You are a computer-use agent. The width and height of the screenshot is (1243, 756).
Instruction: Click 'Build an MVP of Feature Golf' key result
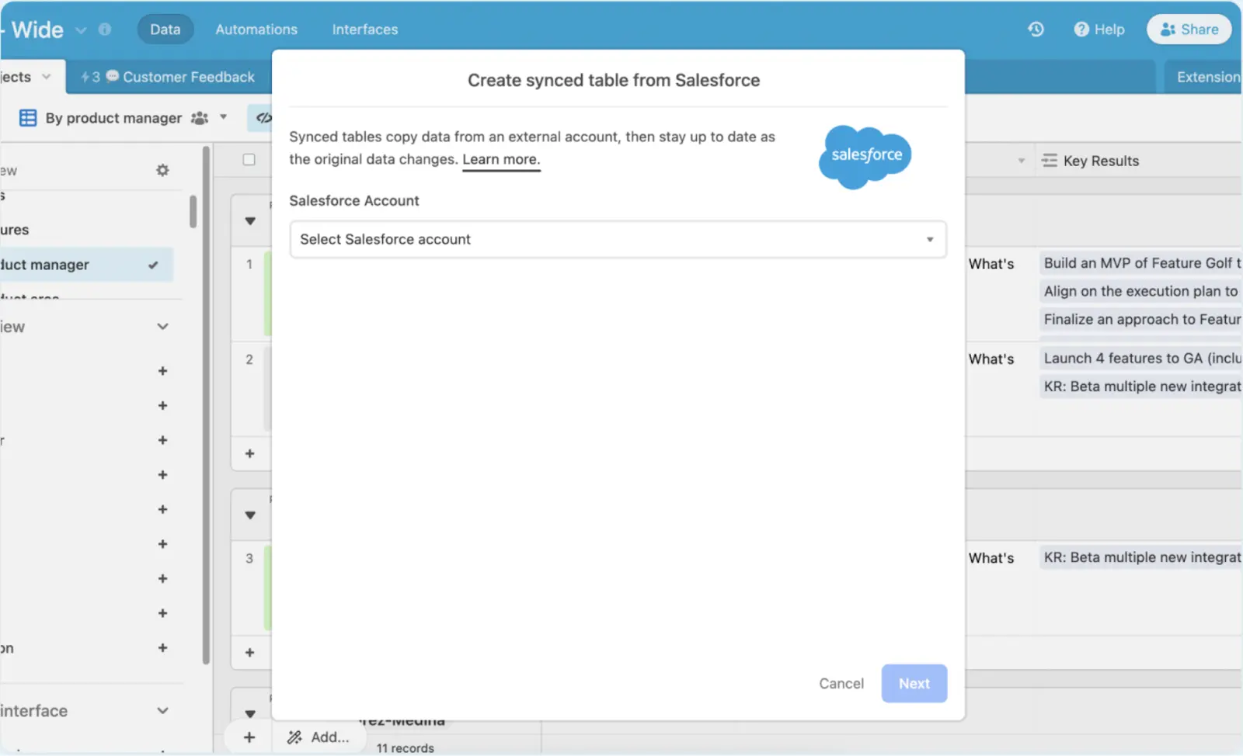pos(1140,263)
